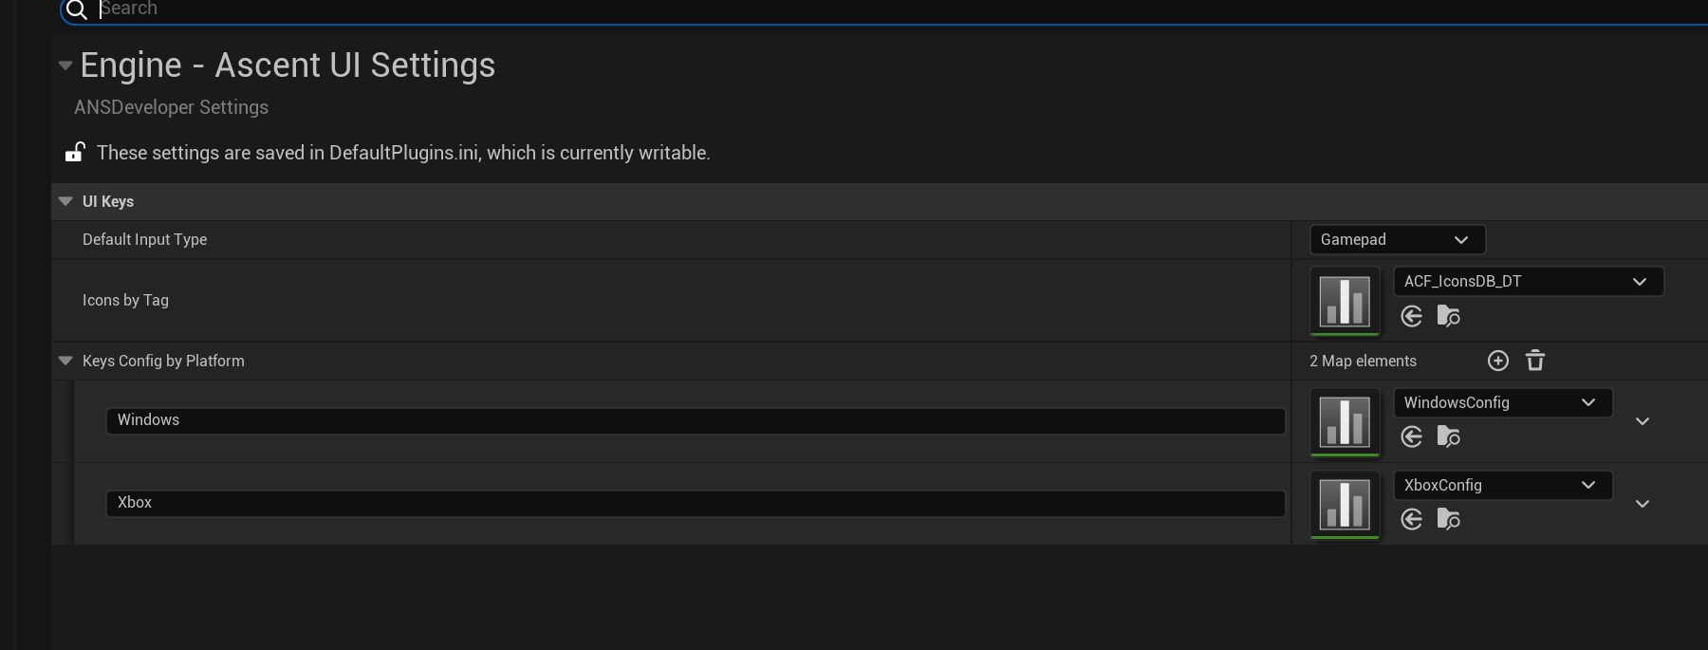The image size is (1708, 650).
Task: Click Browse icon for WindowsConfig asset
Action: pos(1448,436)
